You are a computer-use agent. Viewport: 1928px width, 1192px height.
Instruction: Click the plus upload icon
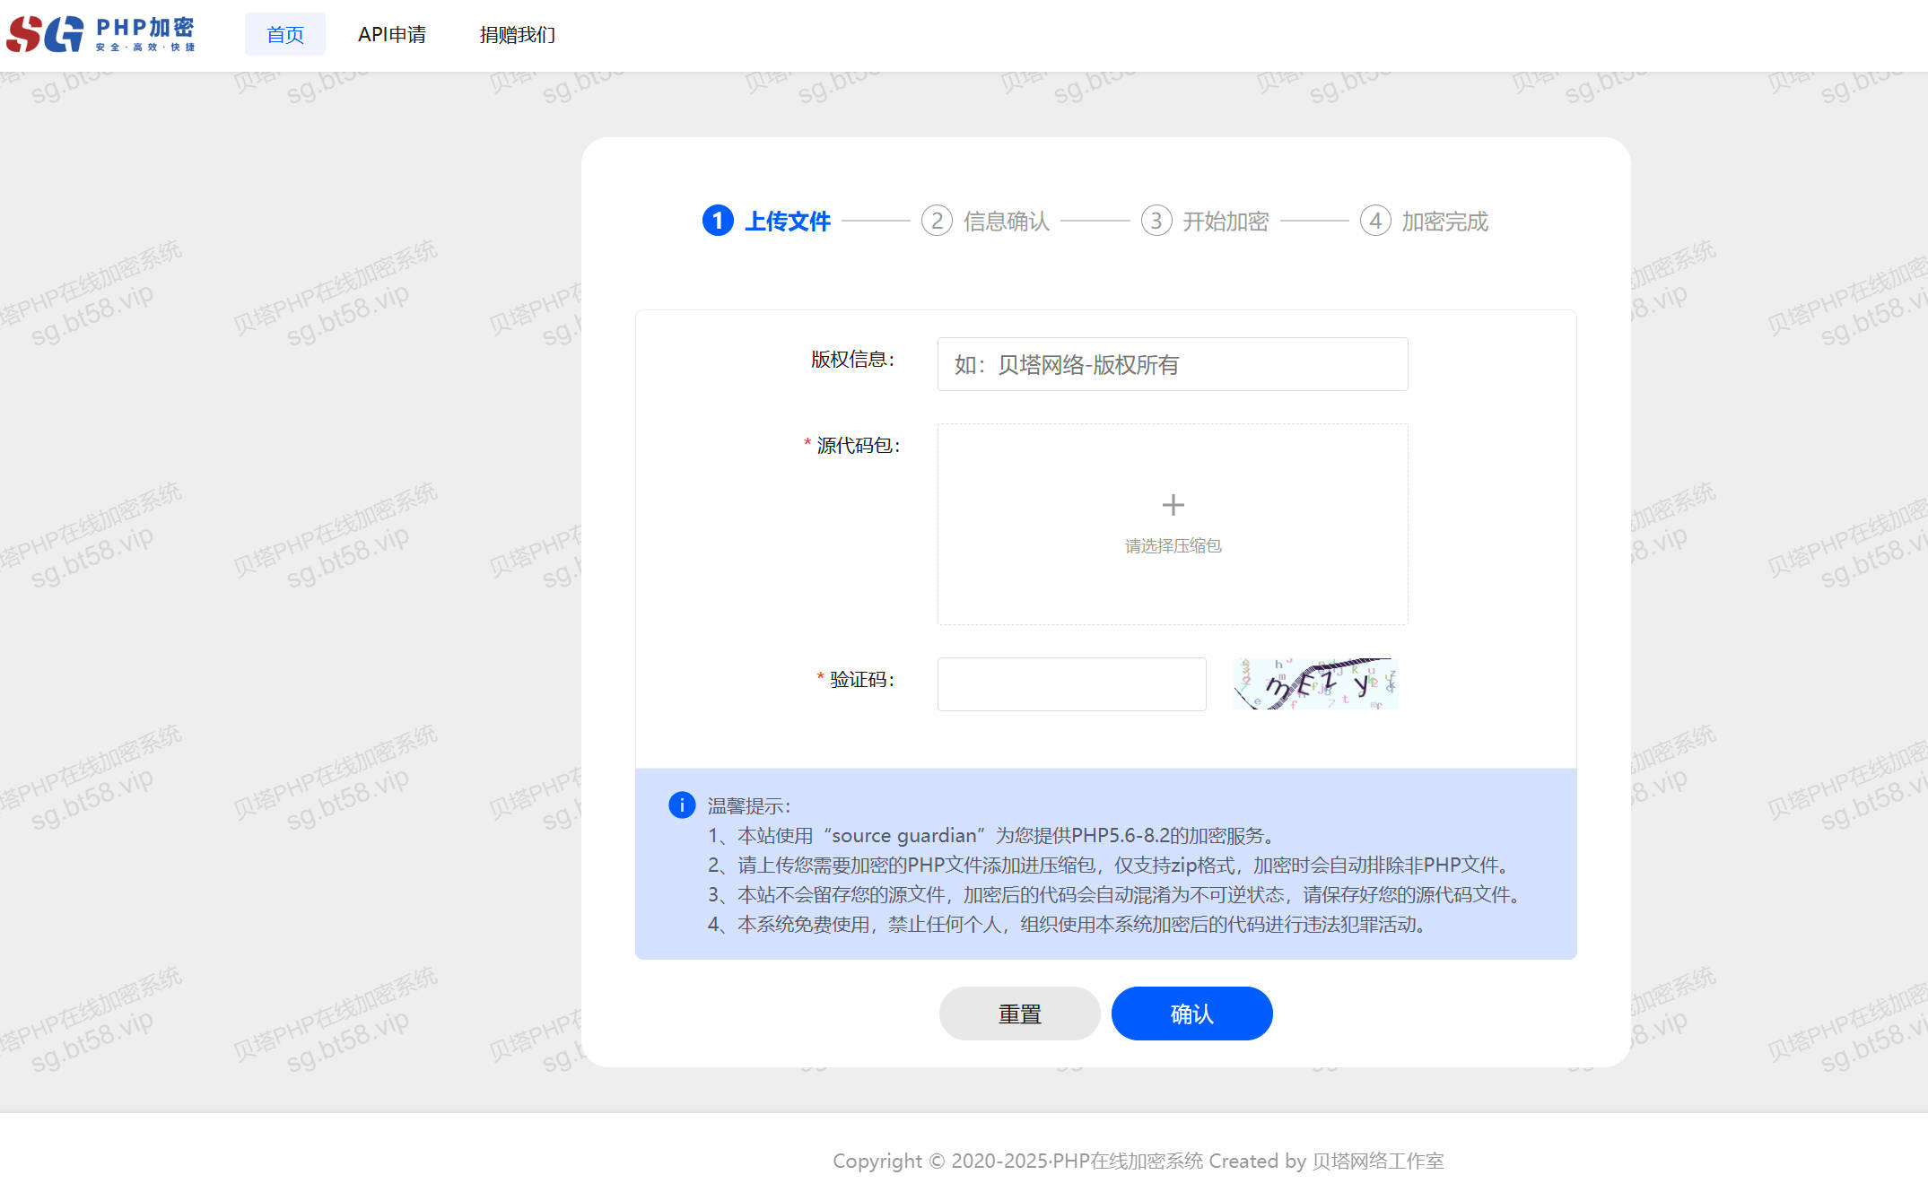pyautogui.click(x=1173, y=505)
